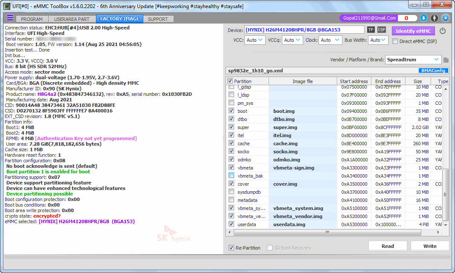Click the Gopal211990@Gmail.Com account badge

pos(369,18)
